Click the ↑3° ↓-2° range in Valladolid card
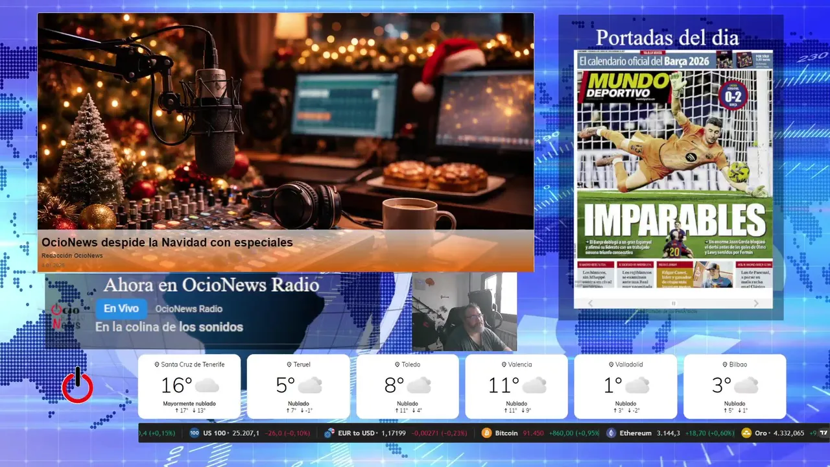 626,411
